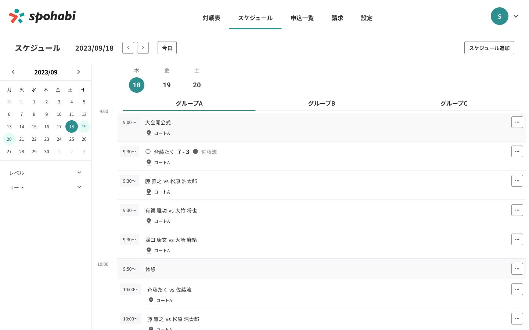Click the spohabi logo
The height and width of the screenshot is (330, 529).
(x=42, y=16)
